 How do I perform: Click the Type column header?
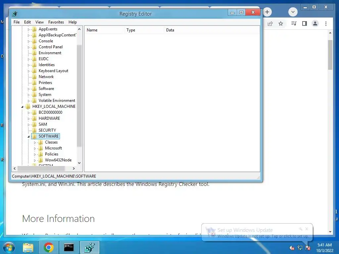click(144, 30)
